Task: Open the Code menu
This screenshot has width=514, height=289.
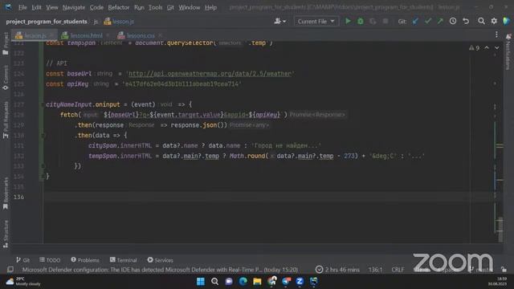Action: [x=96, y=7]
